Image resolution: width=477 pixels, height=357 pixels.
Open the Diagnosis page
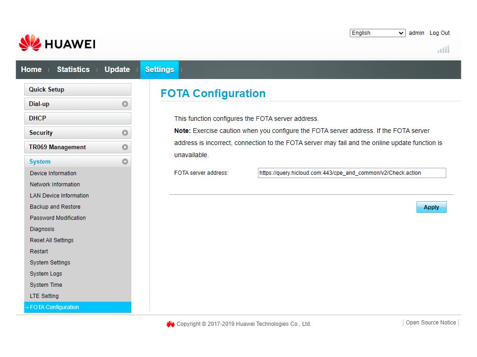click(42, 229)
